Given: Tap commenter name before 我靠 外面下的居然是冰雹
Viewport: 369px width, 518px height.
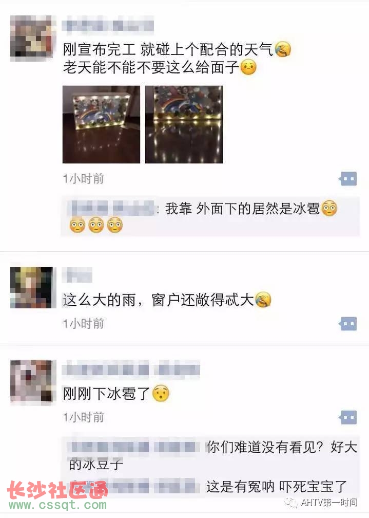Looking at the screenshot, I should pyautogui.click(x=112, y=208).
